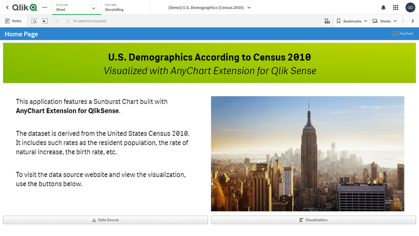Expand the app title dropdown
Image resolution: width=419 pixels, height=236 pixels.
pos(249,7)
